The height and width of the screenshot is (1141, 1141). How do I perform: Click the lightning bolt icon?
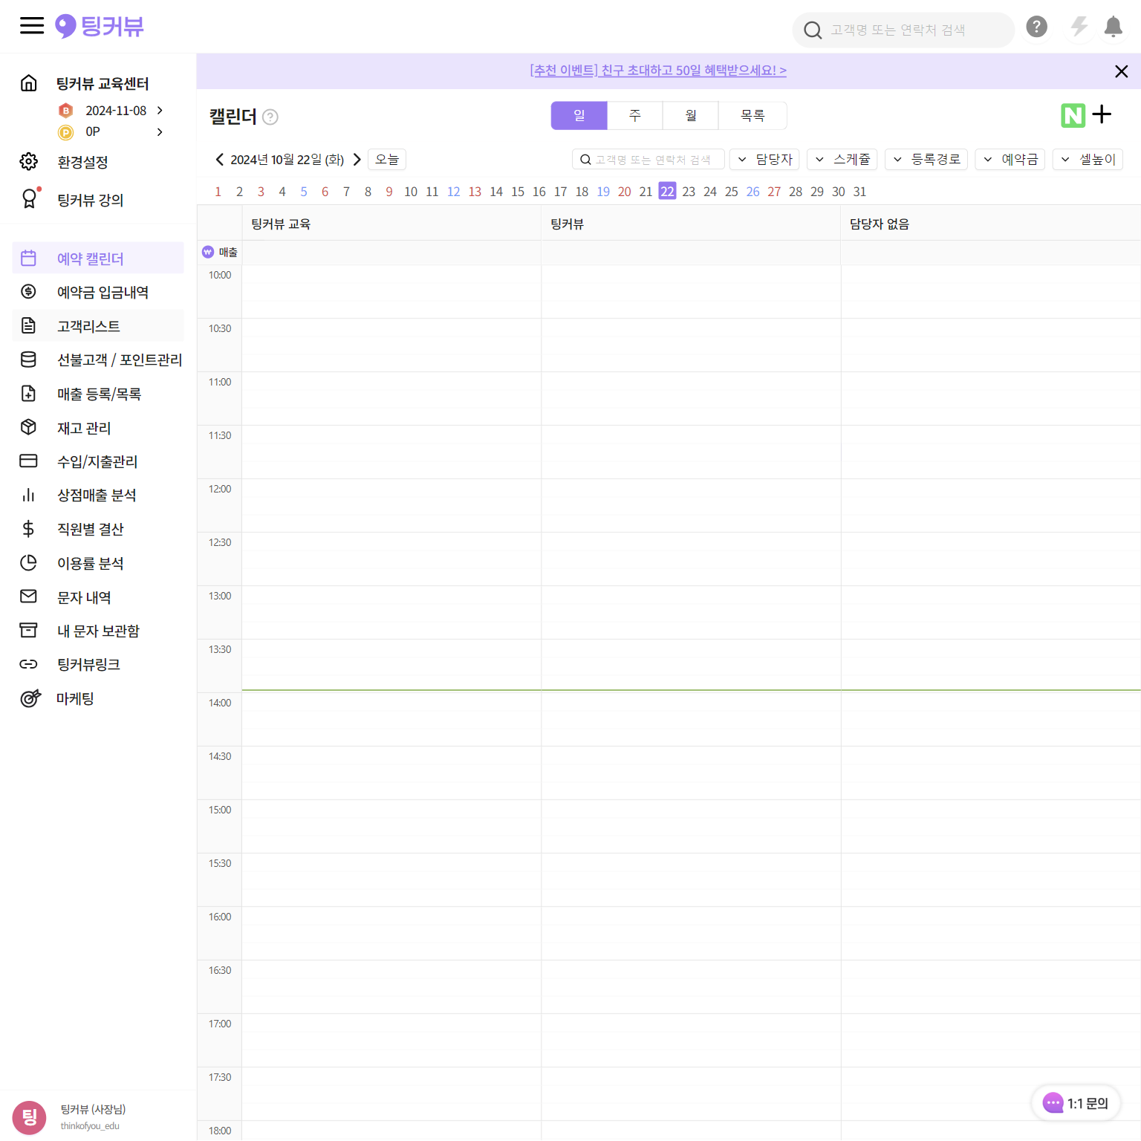point(1079,27)
